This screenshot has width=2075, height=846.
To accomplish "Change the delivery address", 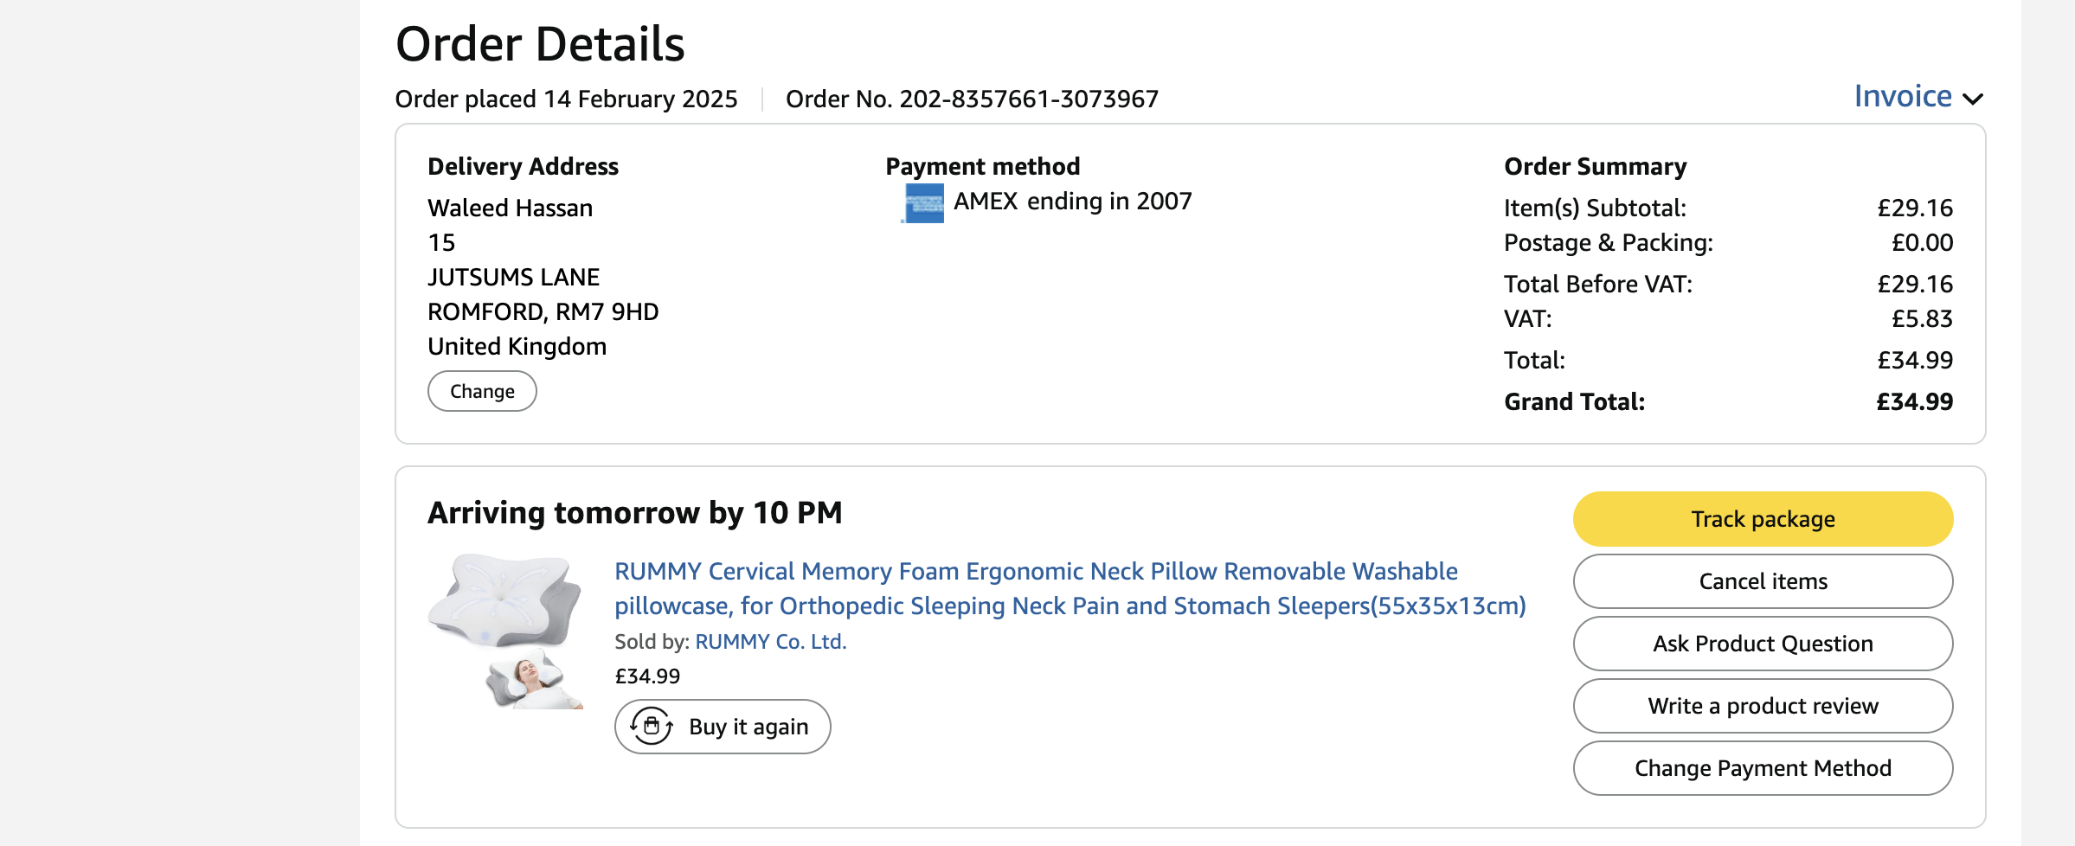I will point(482,391).
